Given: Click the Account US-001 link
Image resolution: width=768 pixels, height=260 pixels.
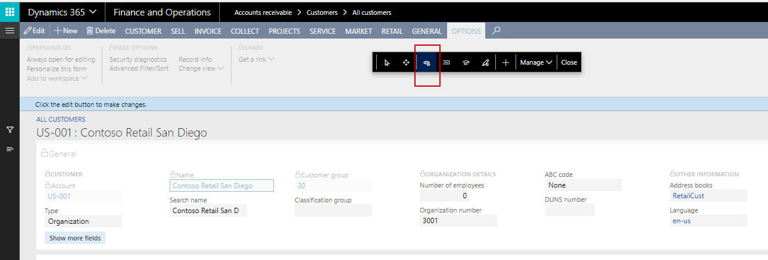Looking at the screenshot, I should click(83, 196).
